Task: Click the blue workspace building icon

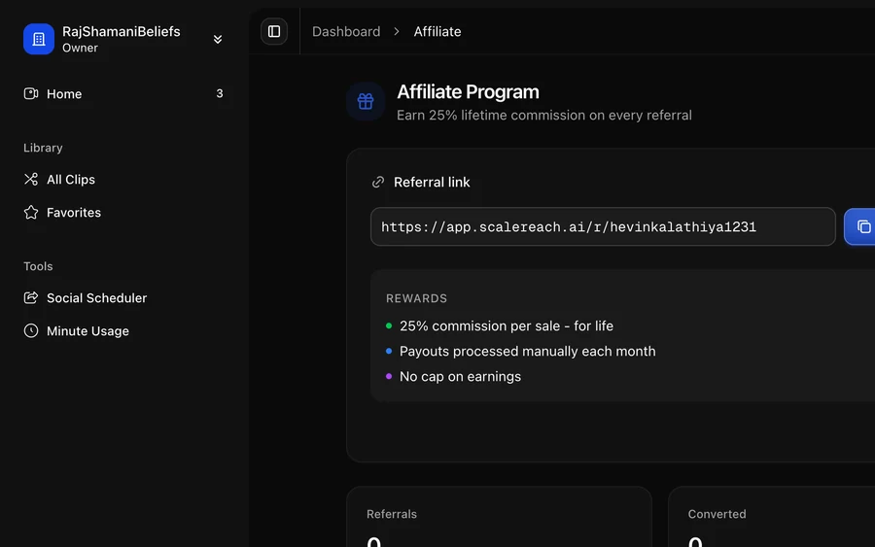Action: [39, 39]
